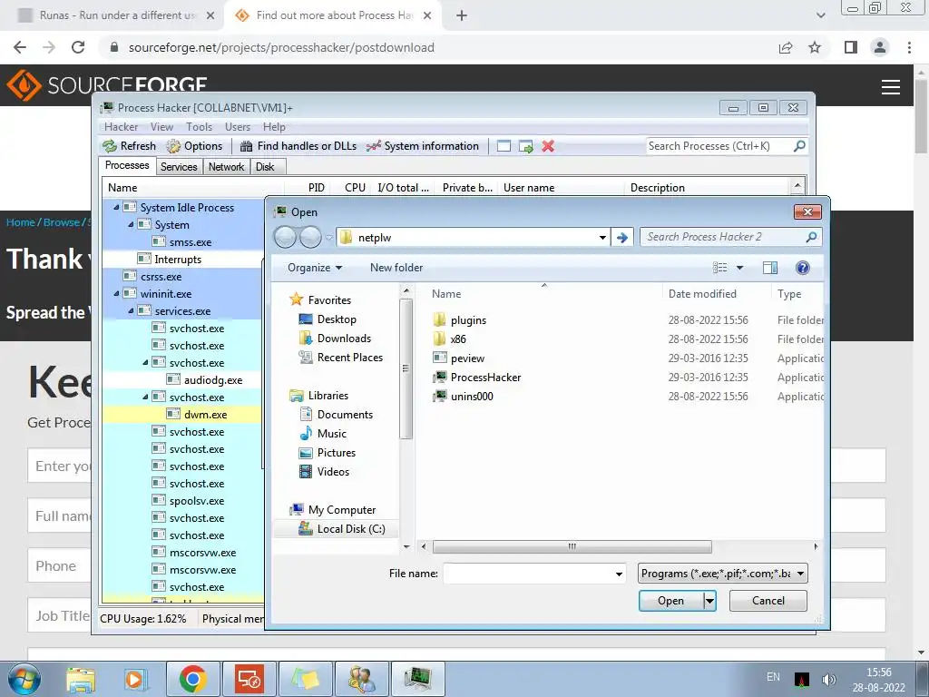Collapse the services.exe tree node
929x697 pixels.
point(131,310)
